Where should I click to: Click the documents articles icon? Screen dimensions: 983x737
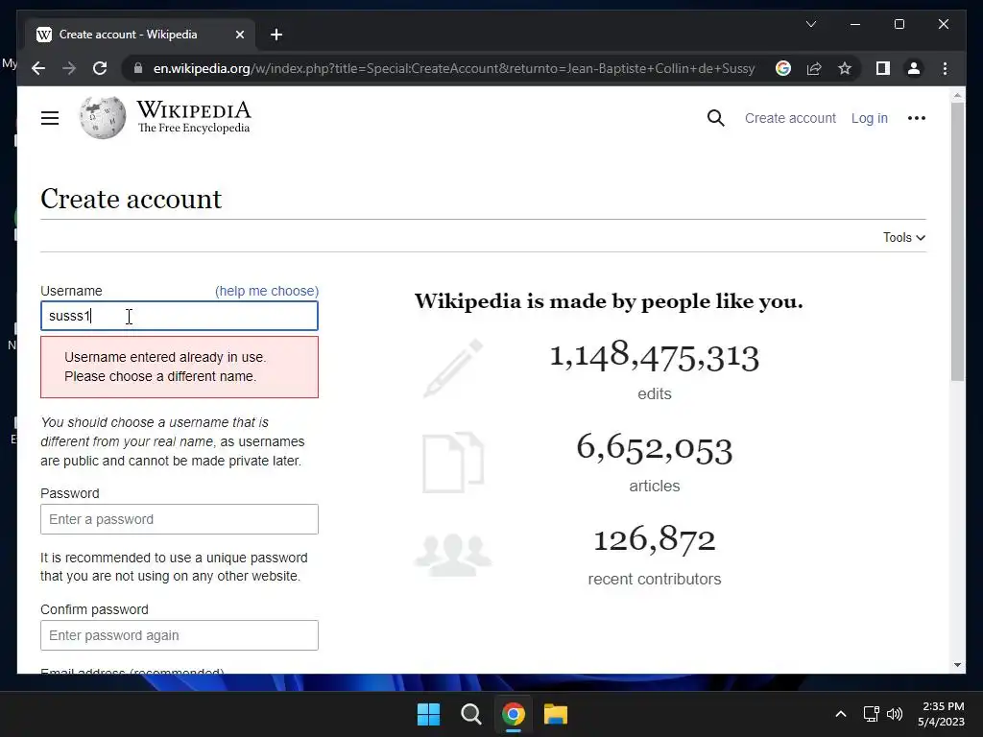453,463
